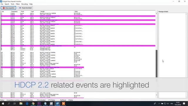Open Task View from taskbar
Screen dimensions: 188x106
point(15,103)
